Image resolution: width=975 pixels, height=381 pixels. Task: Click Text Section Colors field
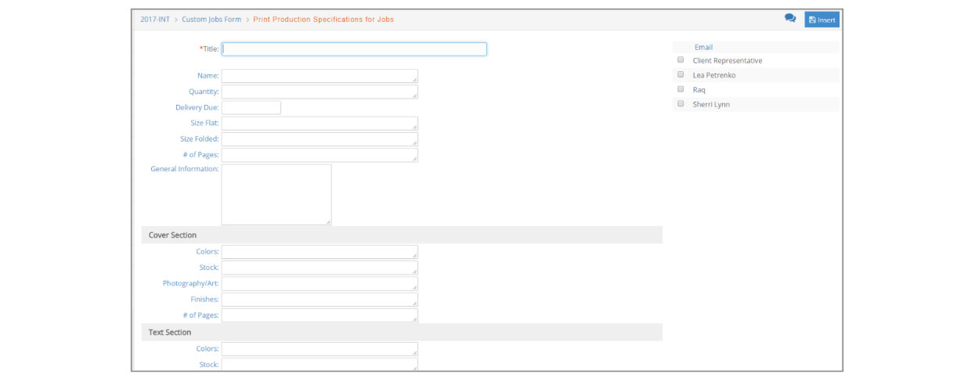320,349
